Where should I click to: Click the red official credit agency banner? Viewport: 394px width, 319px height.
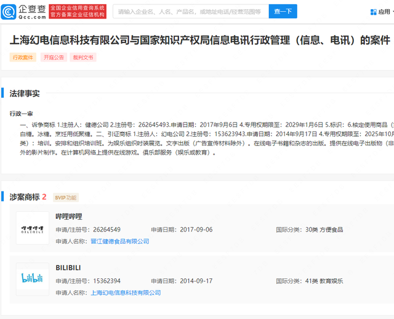point(78,11)
